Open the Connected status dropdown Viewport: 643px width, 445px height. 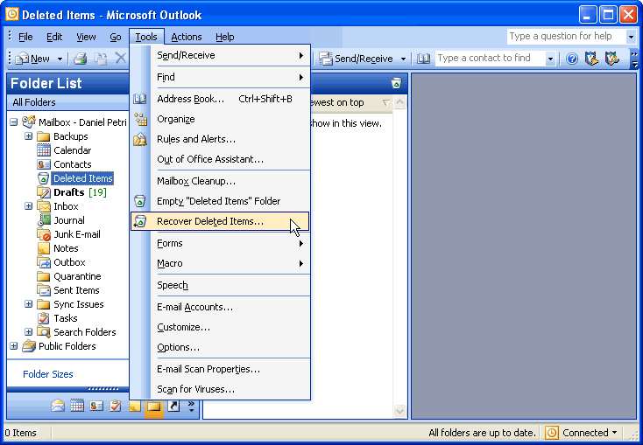coord(614,432)
